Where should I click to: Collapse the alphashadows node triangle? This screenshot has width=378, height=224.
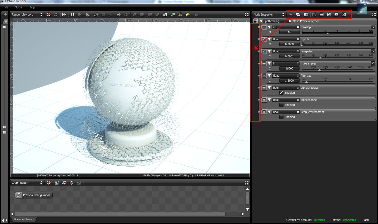269,88
